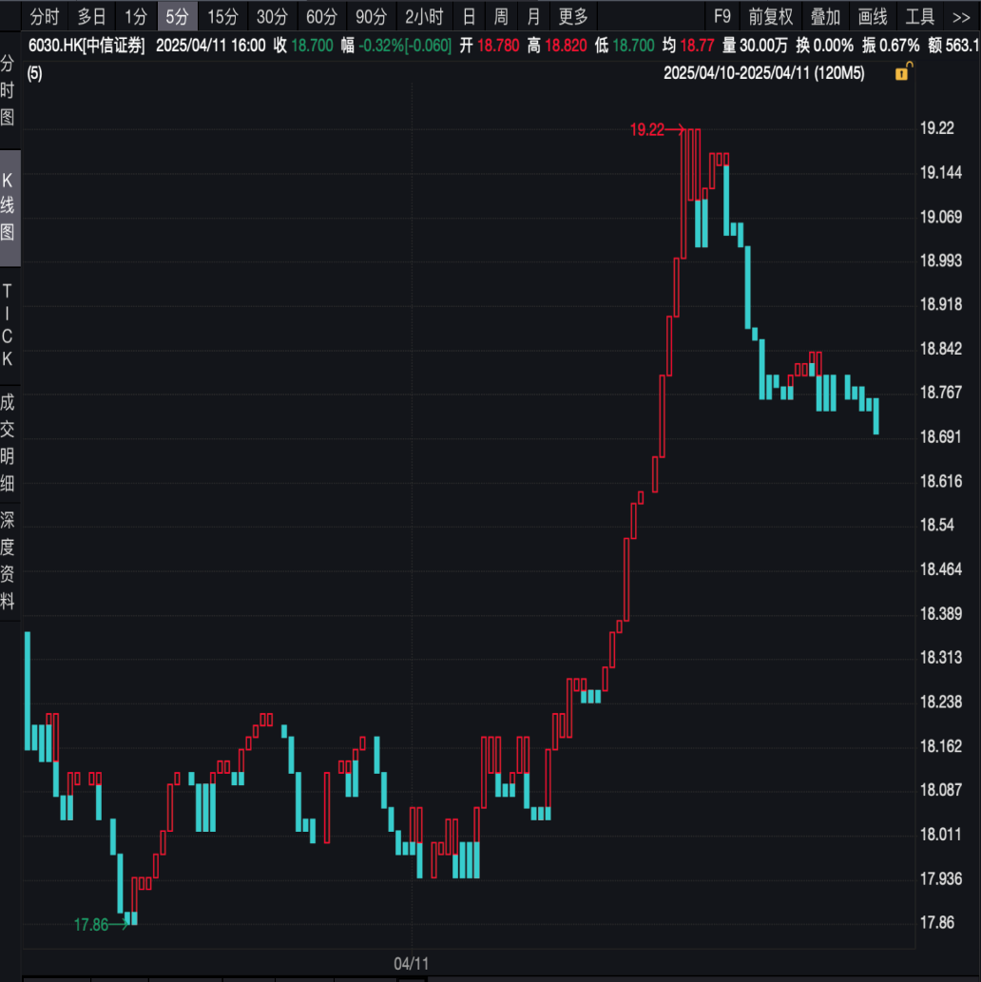Image resolution: width=981 pixels, height=982 pixels.
Task: Select the 画线 drawing tool
Action: pyautogui.click(x=872, y=16)
